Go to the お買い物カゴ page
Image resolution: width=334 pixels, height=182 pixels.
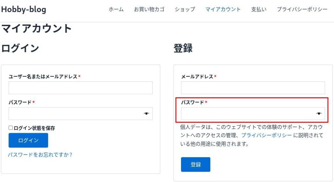click(149, 9)
